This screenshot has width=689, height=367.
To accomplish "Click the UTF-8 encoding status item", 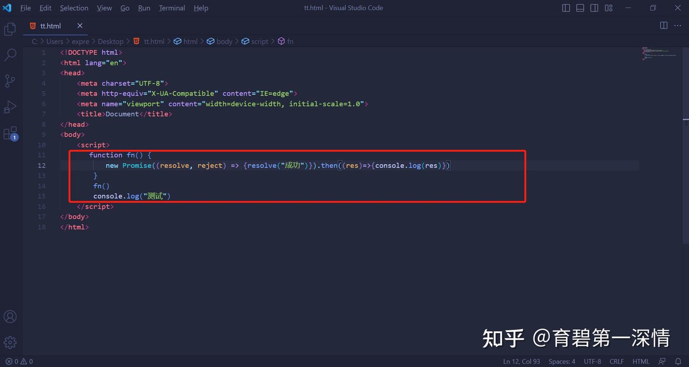I will click(x=592, y=361).
